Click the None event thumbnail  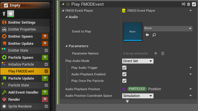[x=133, y=32]
